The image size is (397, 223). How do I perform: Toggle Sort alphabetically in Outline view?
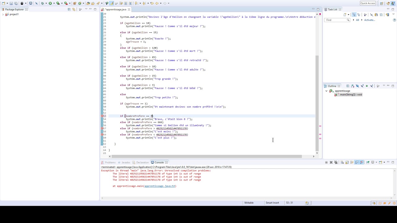(x=353, y=86)
